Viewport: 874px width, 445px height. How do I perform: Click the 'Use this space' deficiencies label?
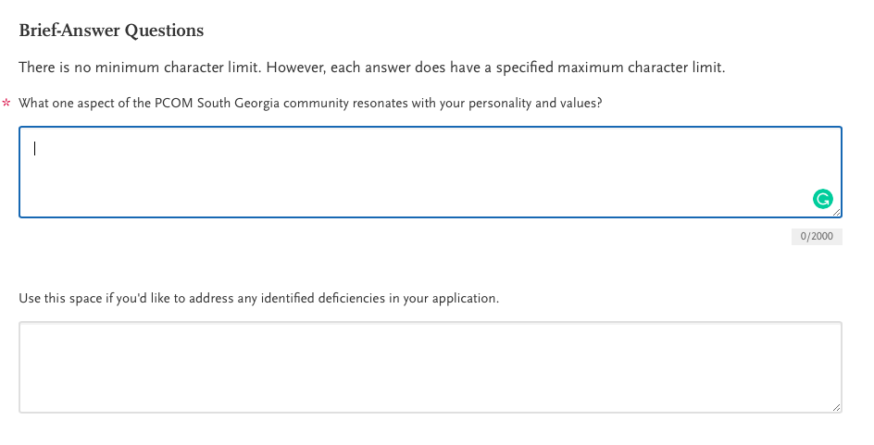point(258,298)
